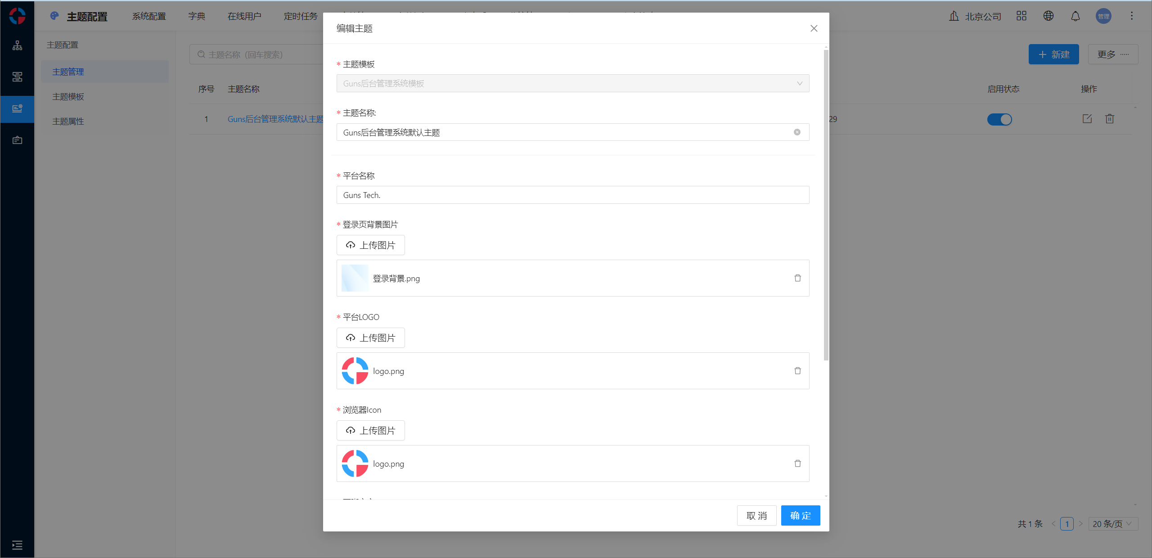Click the 确定 button

pos(800,516)
